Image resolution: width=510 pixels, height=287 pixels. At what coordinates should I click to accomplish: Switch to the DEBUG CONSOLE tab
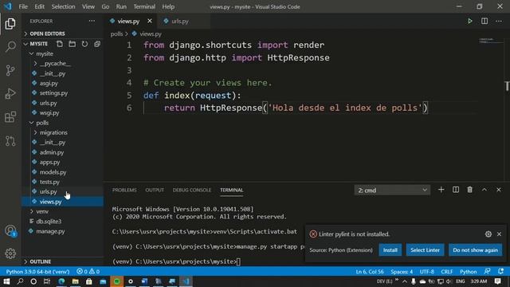pos(192,190)
